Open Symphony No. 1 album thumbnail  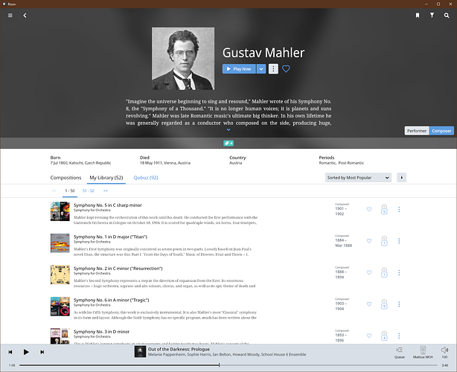[x=60, y=243]
